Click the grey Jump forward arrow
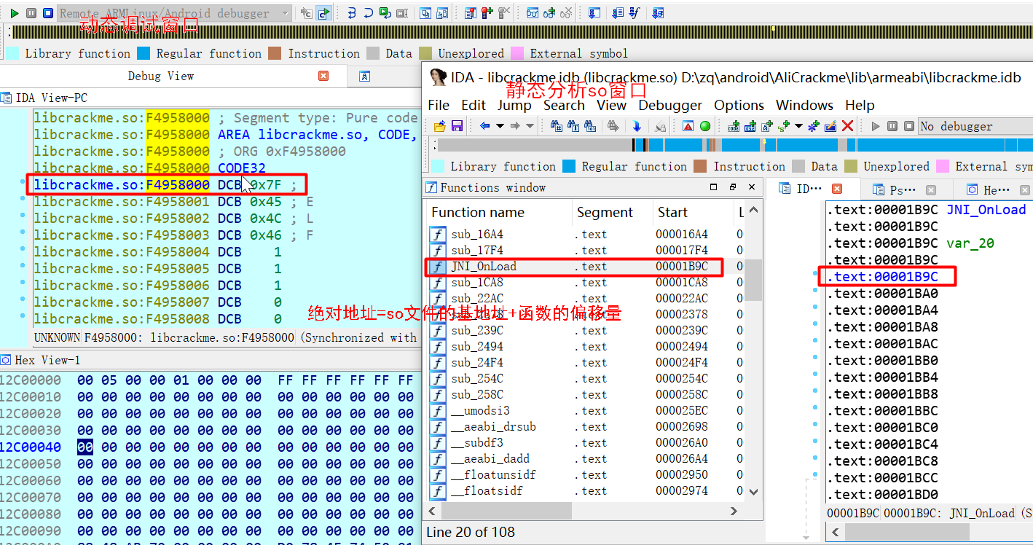1033x545 pixels. [x=514, y=126]
